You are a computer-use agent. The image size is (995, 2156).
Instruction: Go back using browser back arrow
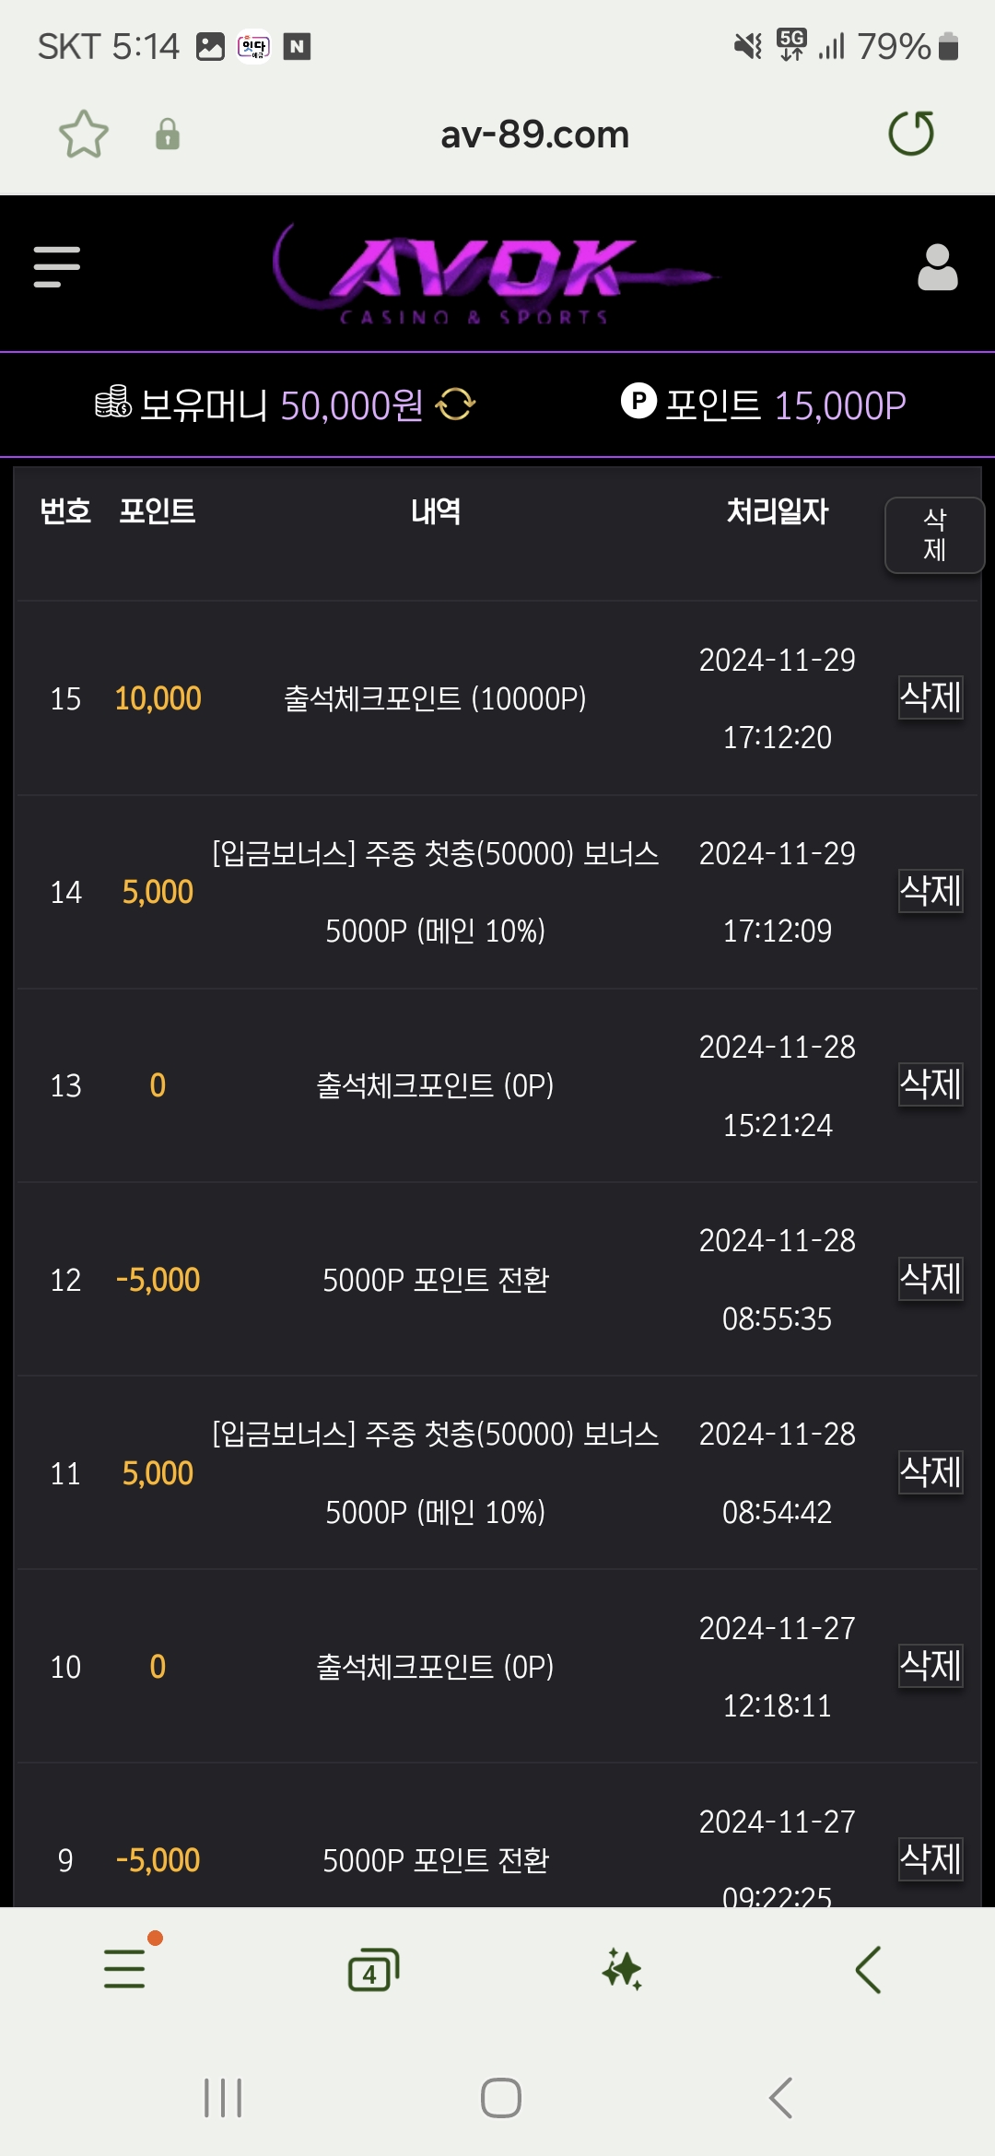[x=868, y=1970]
